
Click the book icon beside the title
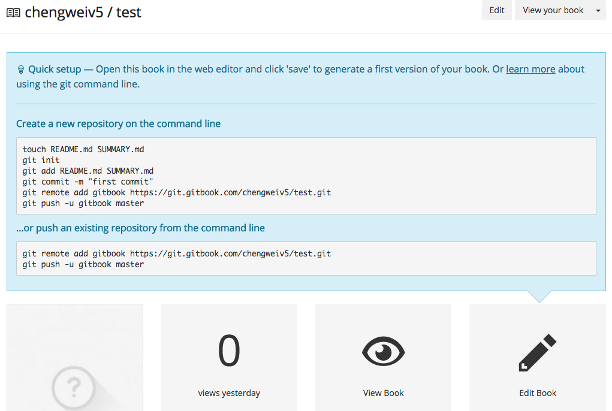(x=13, y=13)
